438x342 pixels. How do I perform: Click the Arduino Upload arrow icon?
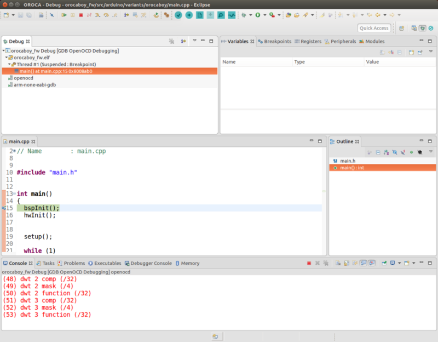coord(189,15)
